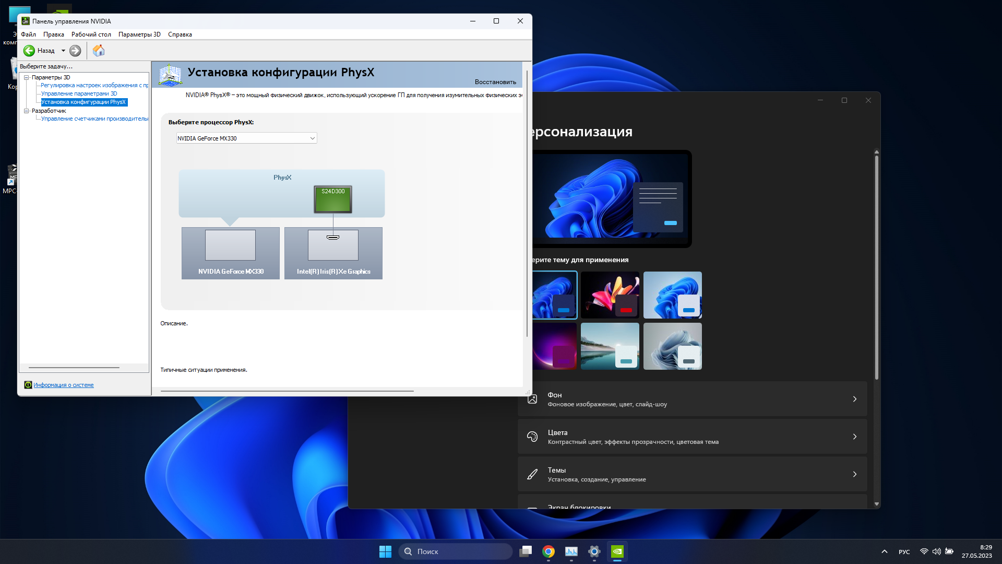Screen dimensions: 1002x564
Task: Collapse the Разработчик tree node
Action: (26, 111)
